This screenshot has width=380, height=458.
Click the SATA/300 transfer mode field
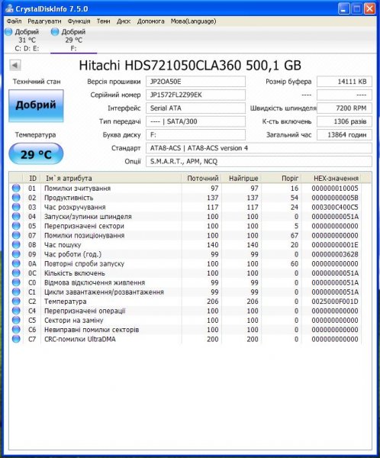[195, 121]
